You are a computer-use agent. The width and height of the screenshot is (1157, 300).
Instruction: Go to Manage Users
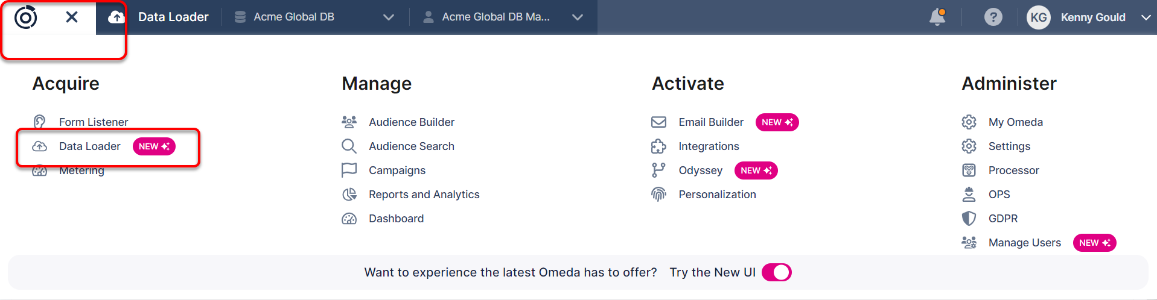click(x=1024, y=243)
